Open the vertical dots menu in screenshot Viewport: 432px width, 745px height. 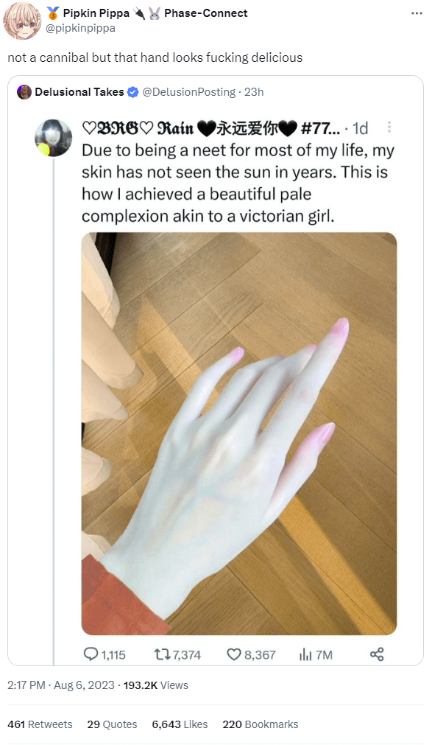[389, 127]
